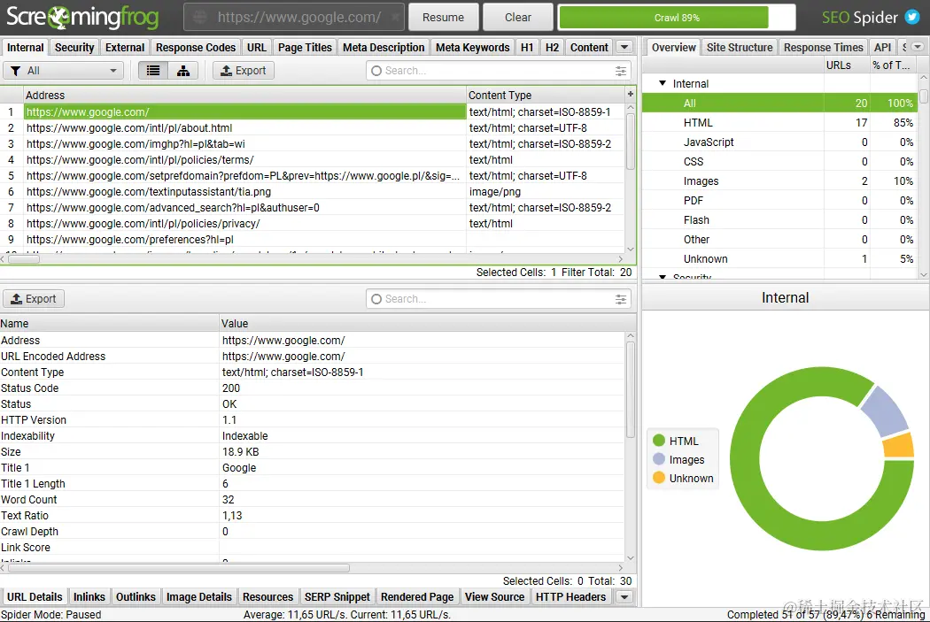This screenshot has width=930, height=622.
Task: Click the upper Export button
Action: 244,71
